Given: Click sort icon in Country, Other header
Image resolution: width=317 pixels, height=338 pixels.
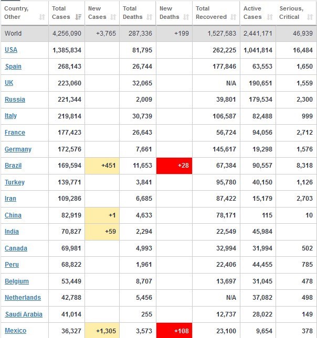Looking at the screenshot, I should tap(42, 17).
